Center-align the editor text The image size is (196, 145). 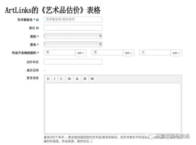click(77, 79)
